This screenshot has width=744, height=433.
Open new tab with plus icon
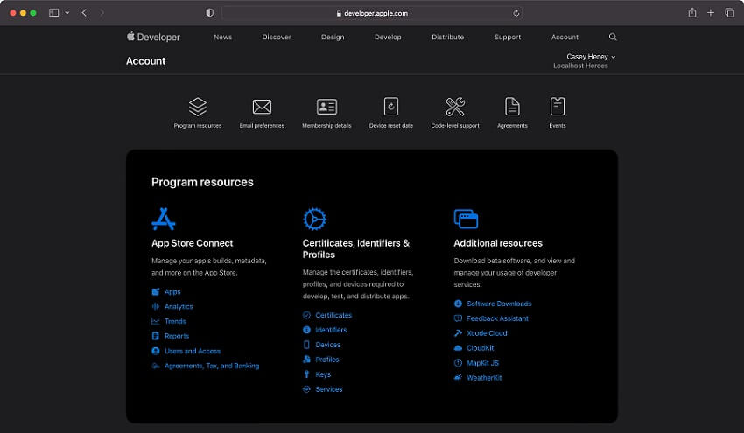coord(711,13)
